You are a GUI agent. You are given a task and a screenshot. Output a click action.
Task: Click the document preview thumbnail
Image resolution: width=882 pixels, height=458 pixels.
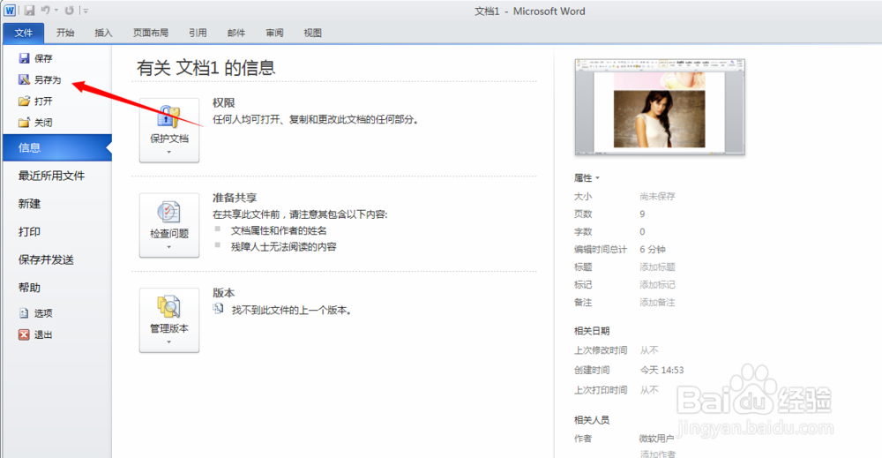tap(659, 107)
